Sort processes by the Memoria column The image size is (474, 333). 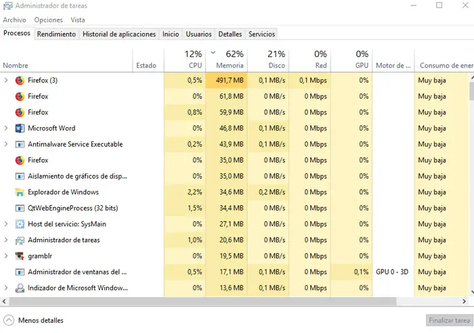[x=230, y=66]
